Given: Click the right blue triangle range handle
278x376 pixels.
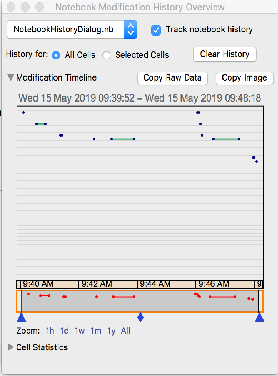Looking at the screenshot, I should pyautogui.click(x=259, y=318).
